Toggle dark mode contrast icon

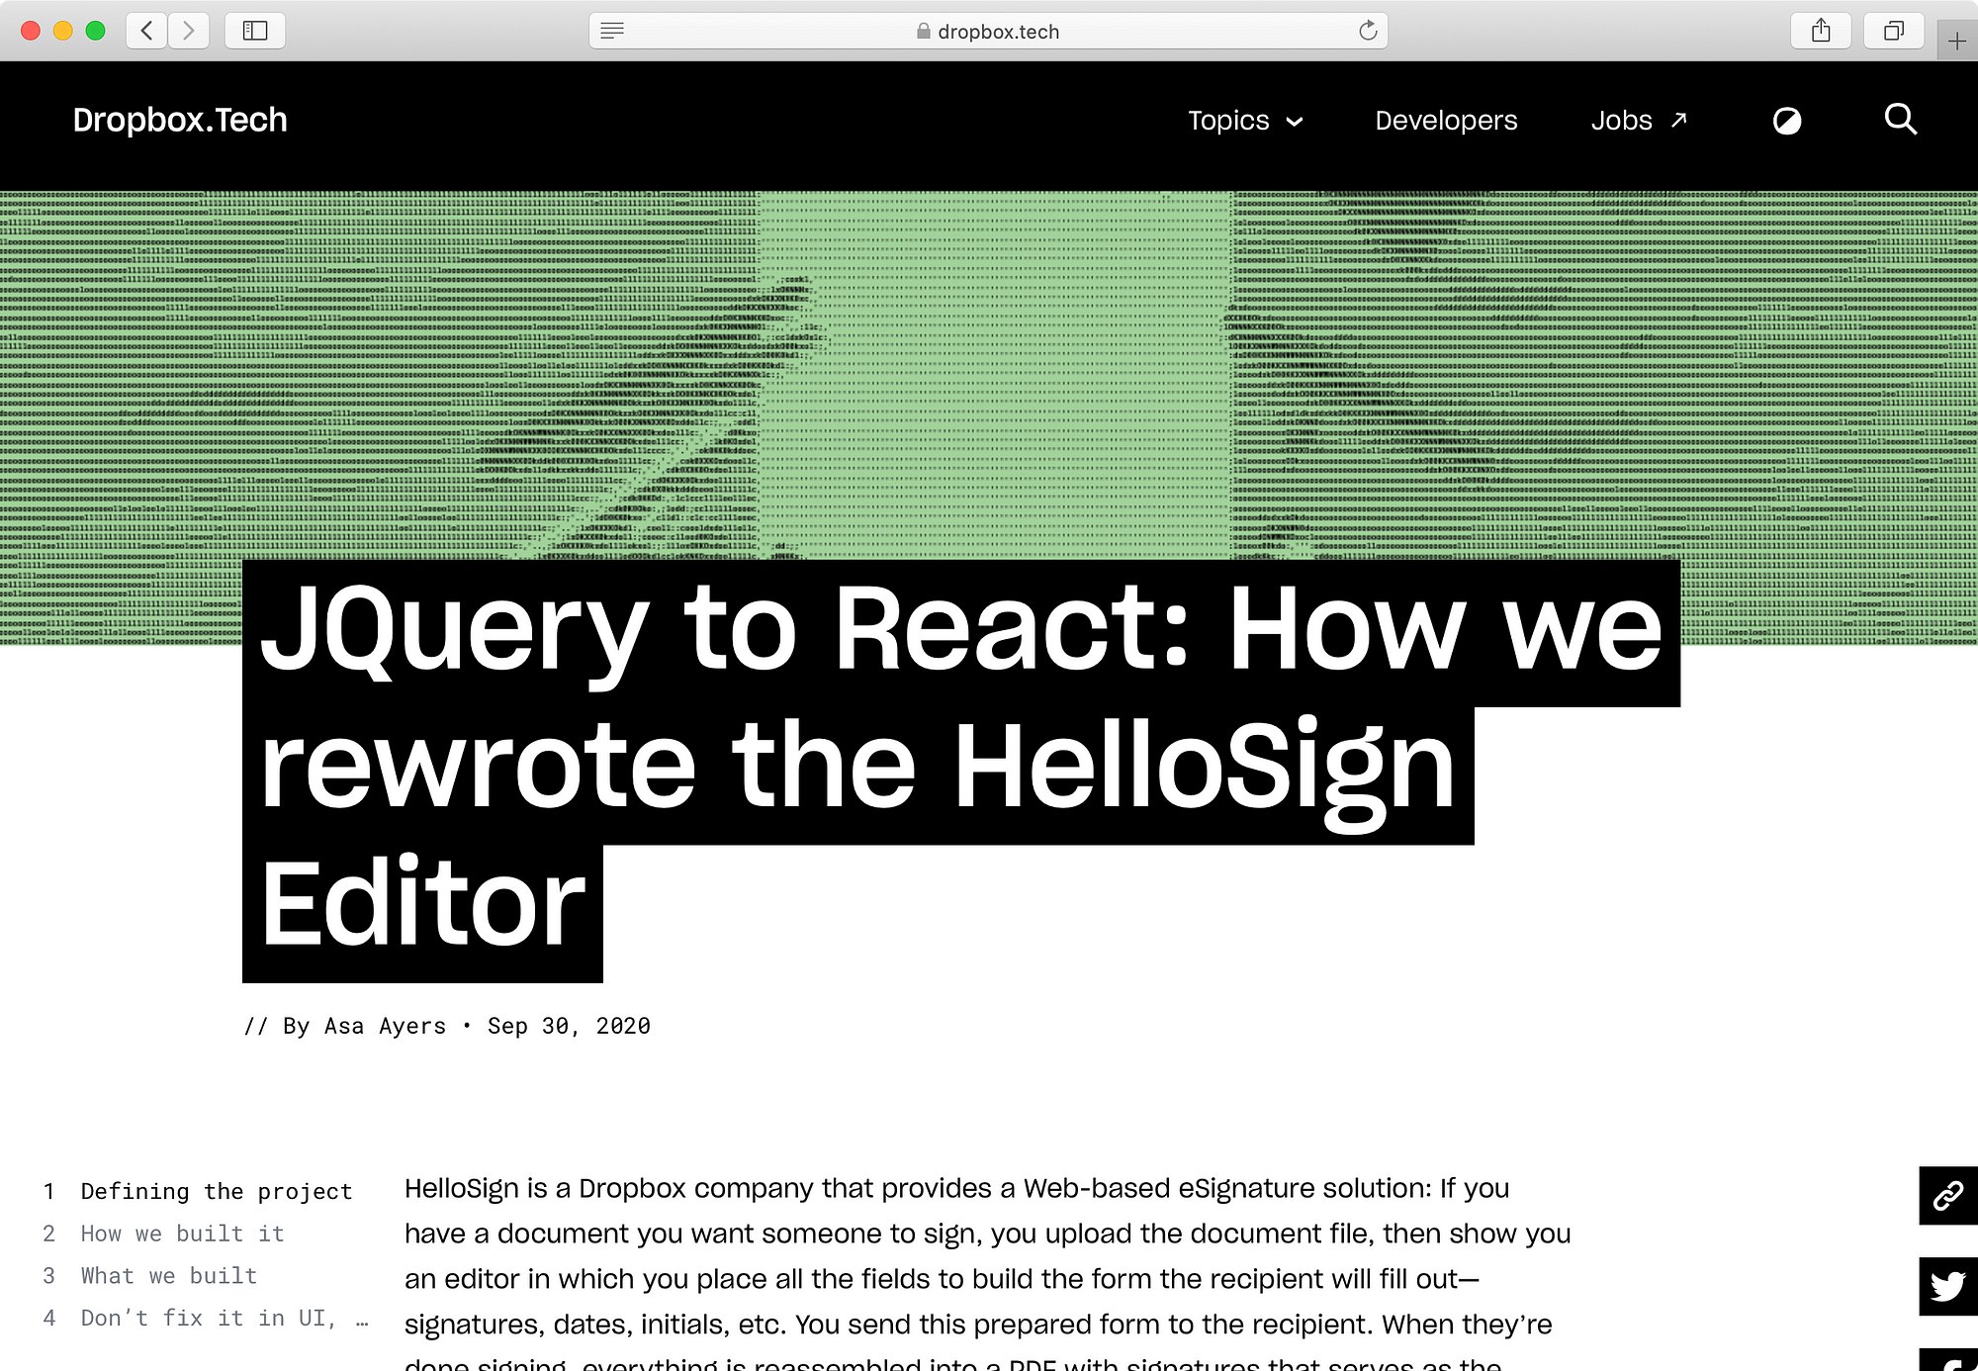pyautogui.click(x=1786, y=121)
